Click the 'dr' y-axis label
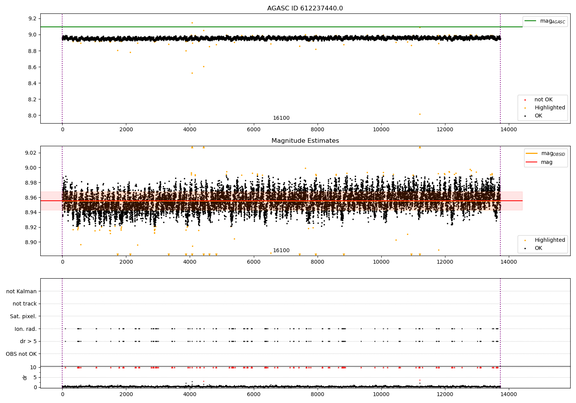 pyautogui.click(x=25, y=377)
